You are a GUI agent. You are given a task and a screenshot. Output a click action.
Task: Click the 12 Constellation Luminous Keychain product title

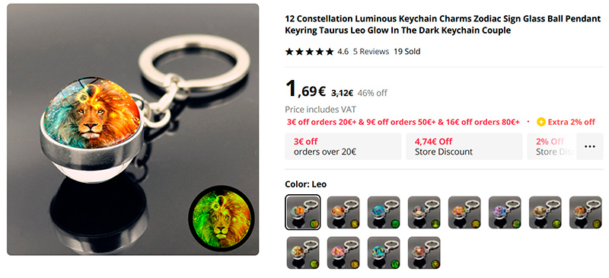(443, 24)
